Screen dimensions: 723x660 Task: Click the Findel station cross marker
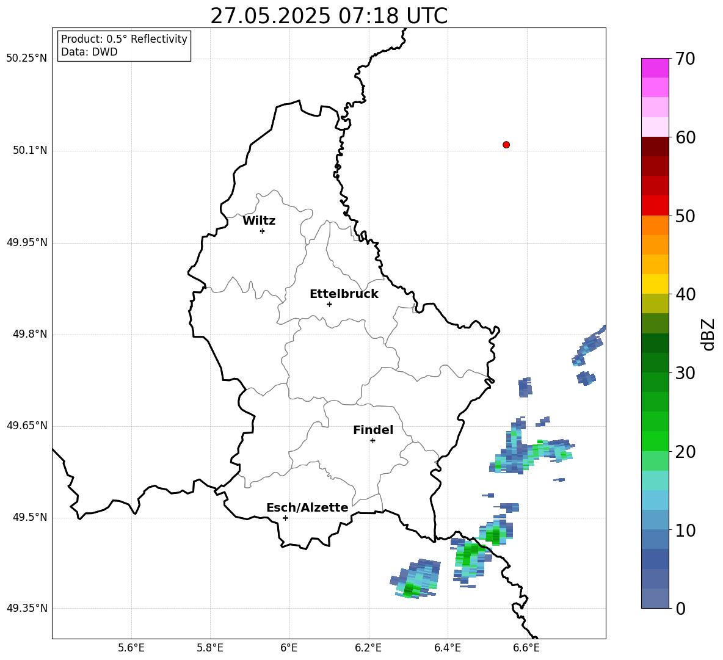(x=372, y=441)
